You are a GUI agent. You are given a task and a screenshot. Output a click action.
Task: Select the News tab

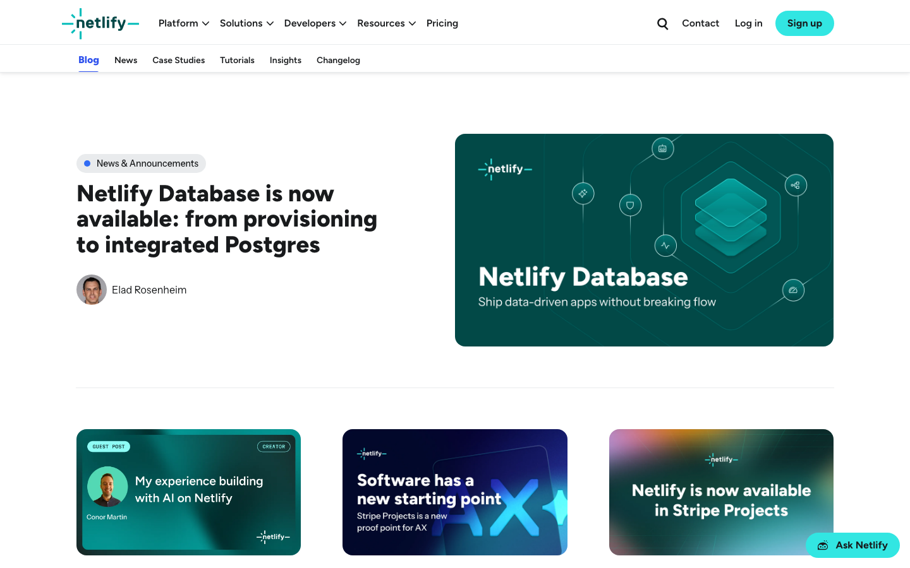(126, 60)
